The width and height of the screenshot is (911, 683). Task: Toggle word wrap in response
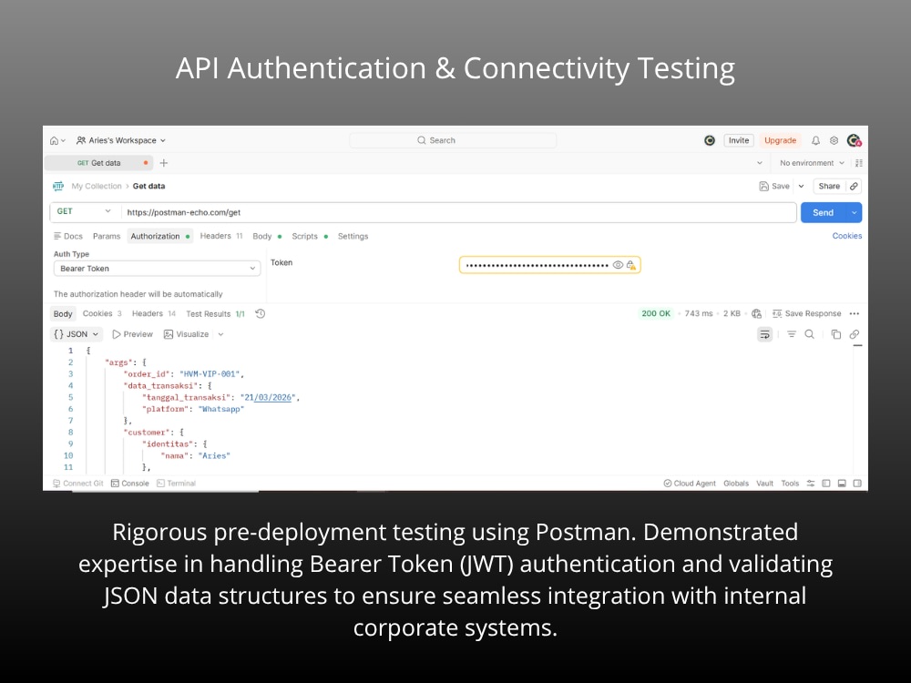(764, 334)
